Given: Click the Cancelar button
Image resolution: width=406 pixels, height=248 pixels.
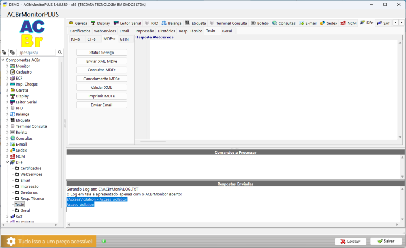Looking at the screenshot, I should point(350,241).
